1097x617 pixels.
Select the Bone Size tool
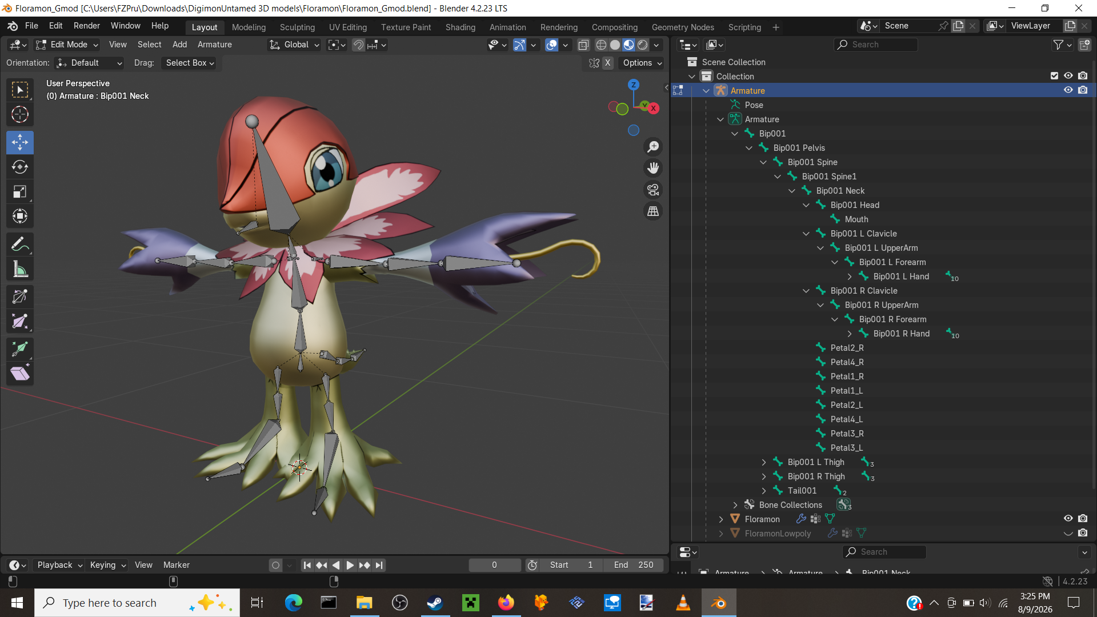click(x=20, y=322)
